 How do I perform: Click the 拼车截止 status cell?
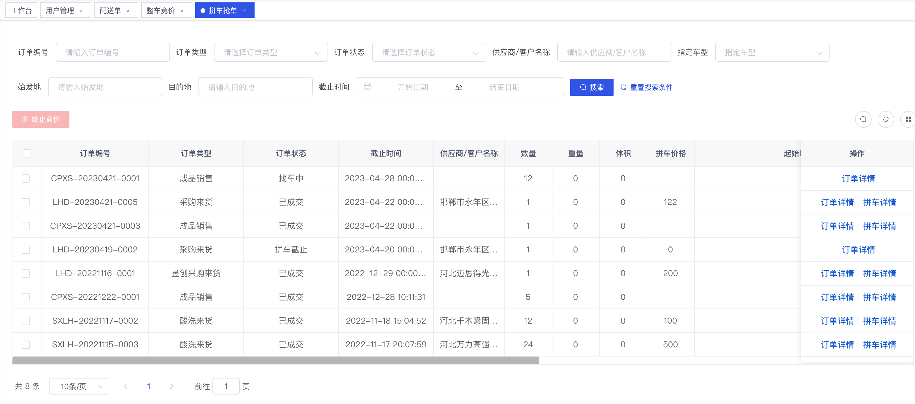[x=291, y=249]
